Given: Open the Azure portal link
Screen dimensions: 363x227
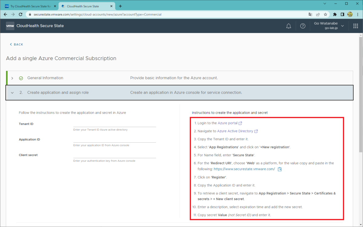Looking at the screenshot, I should (230, 123).
